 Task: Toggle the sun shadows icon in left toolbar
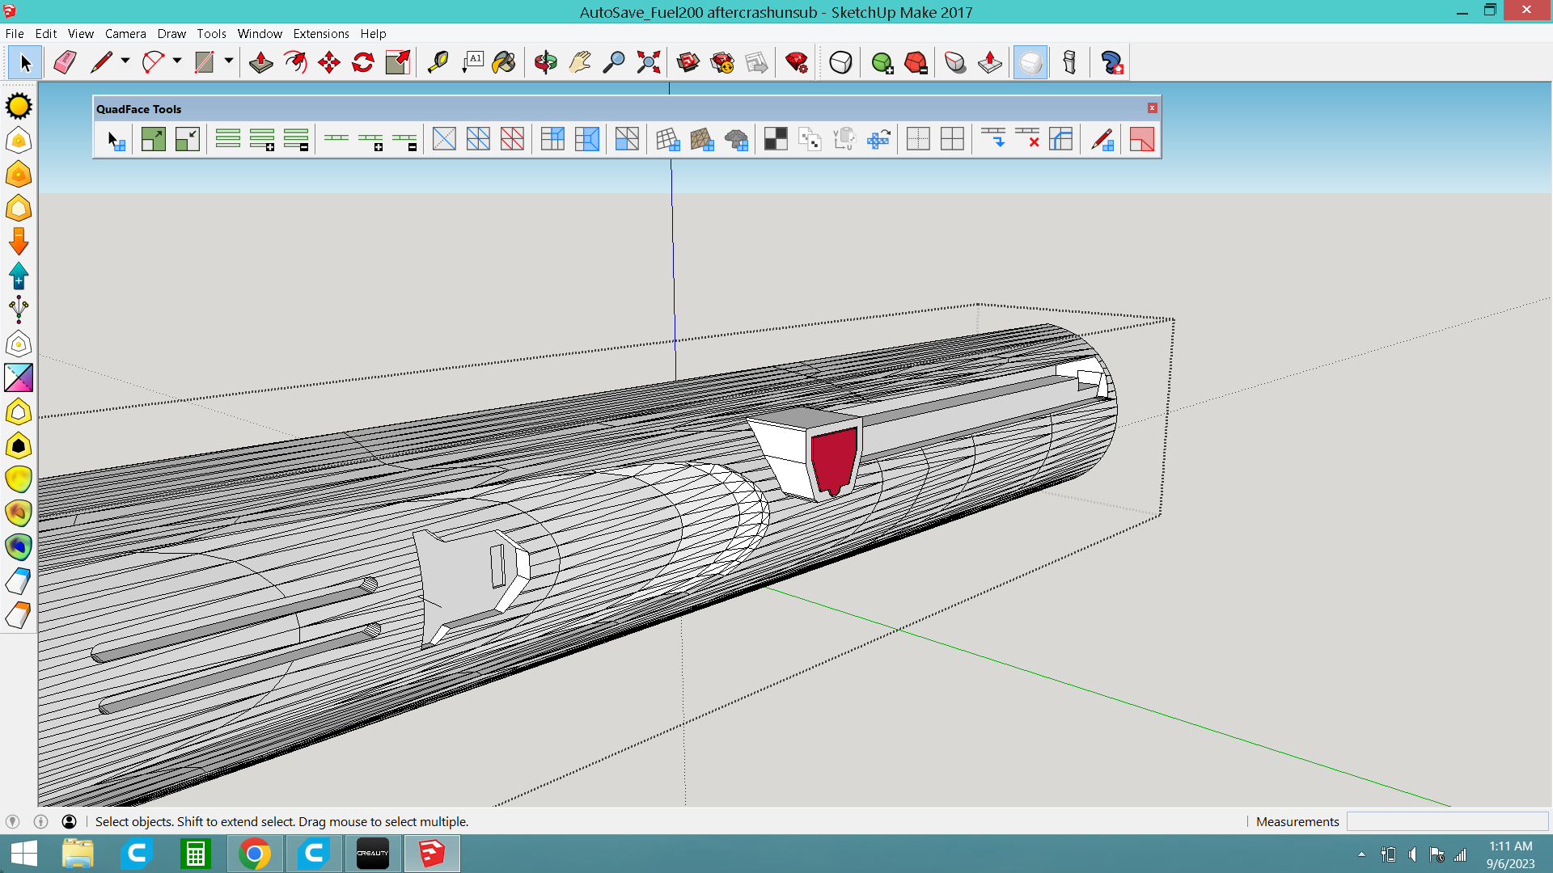click(19, 107)
